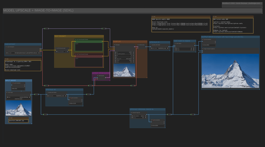Click the strength widget in Color Match
This screenshot has height=147, width=265.
click(x=185, y=50)
